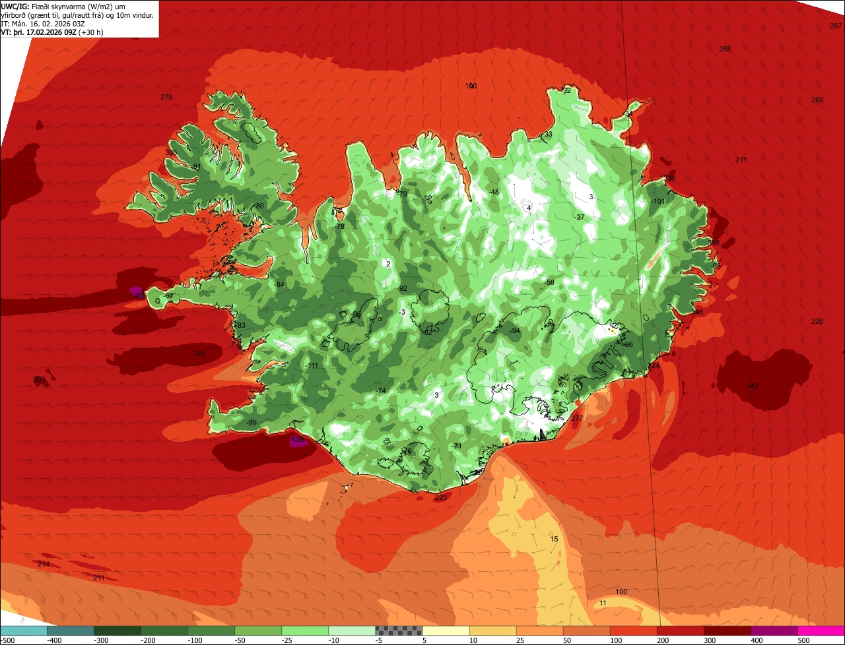This screenshot has height=645, width=845.
Task: Choose the orange swatch between 50 and 100
Action: (586, 630)
